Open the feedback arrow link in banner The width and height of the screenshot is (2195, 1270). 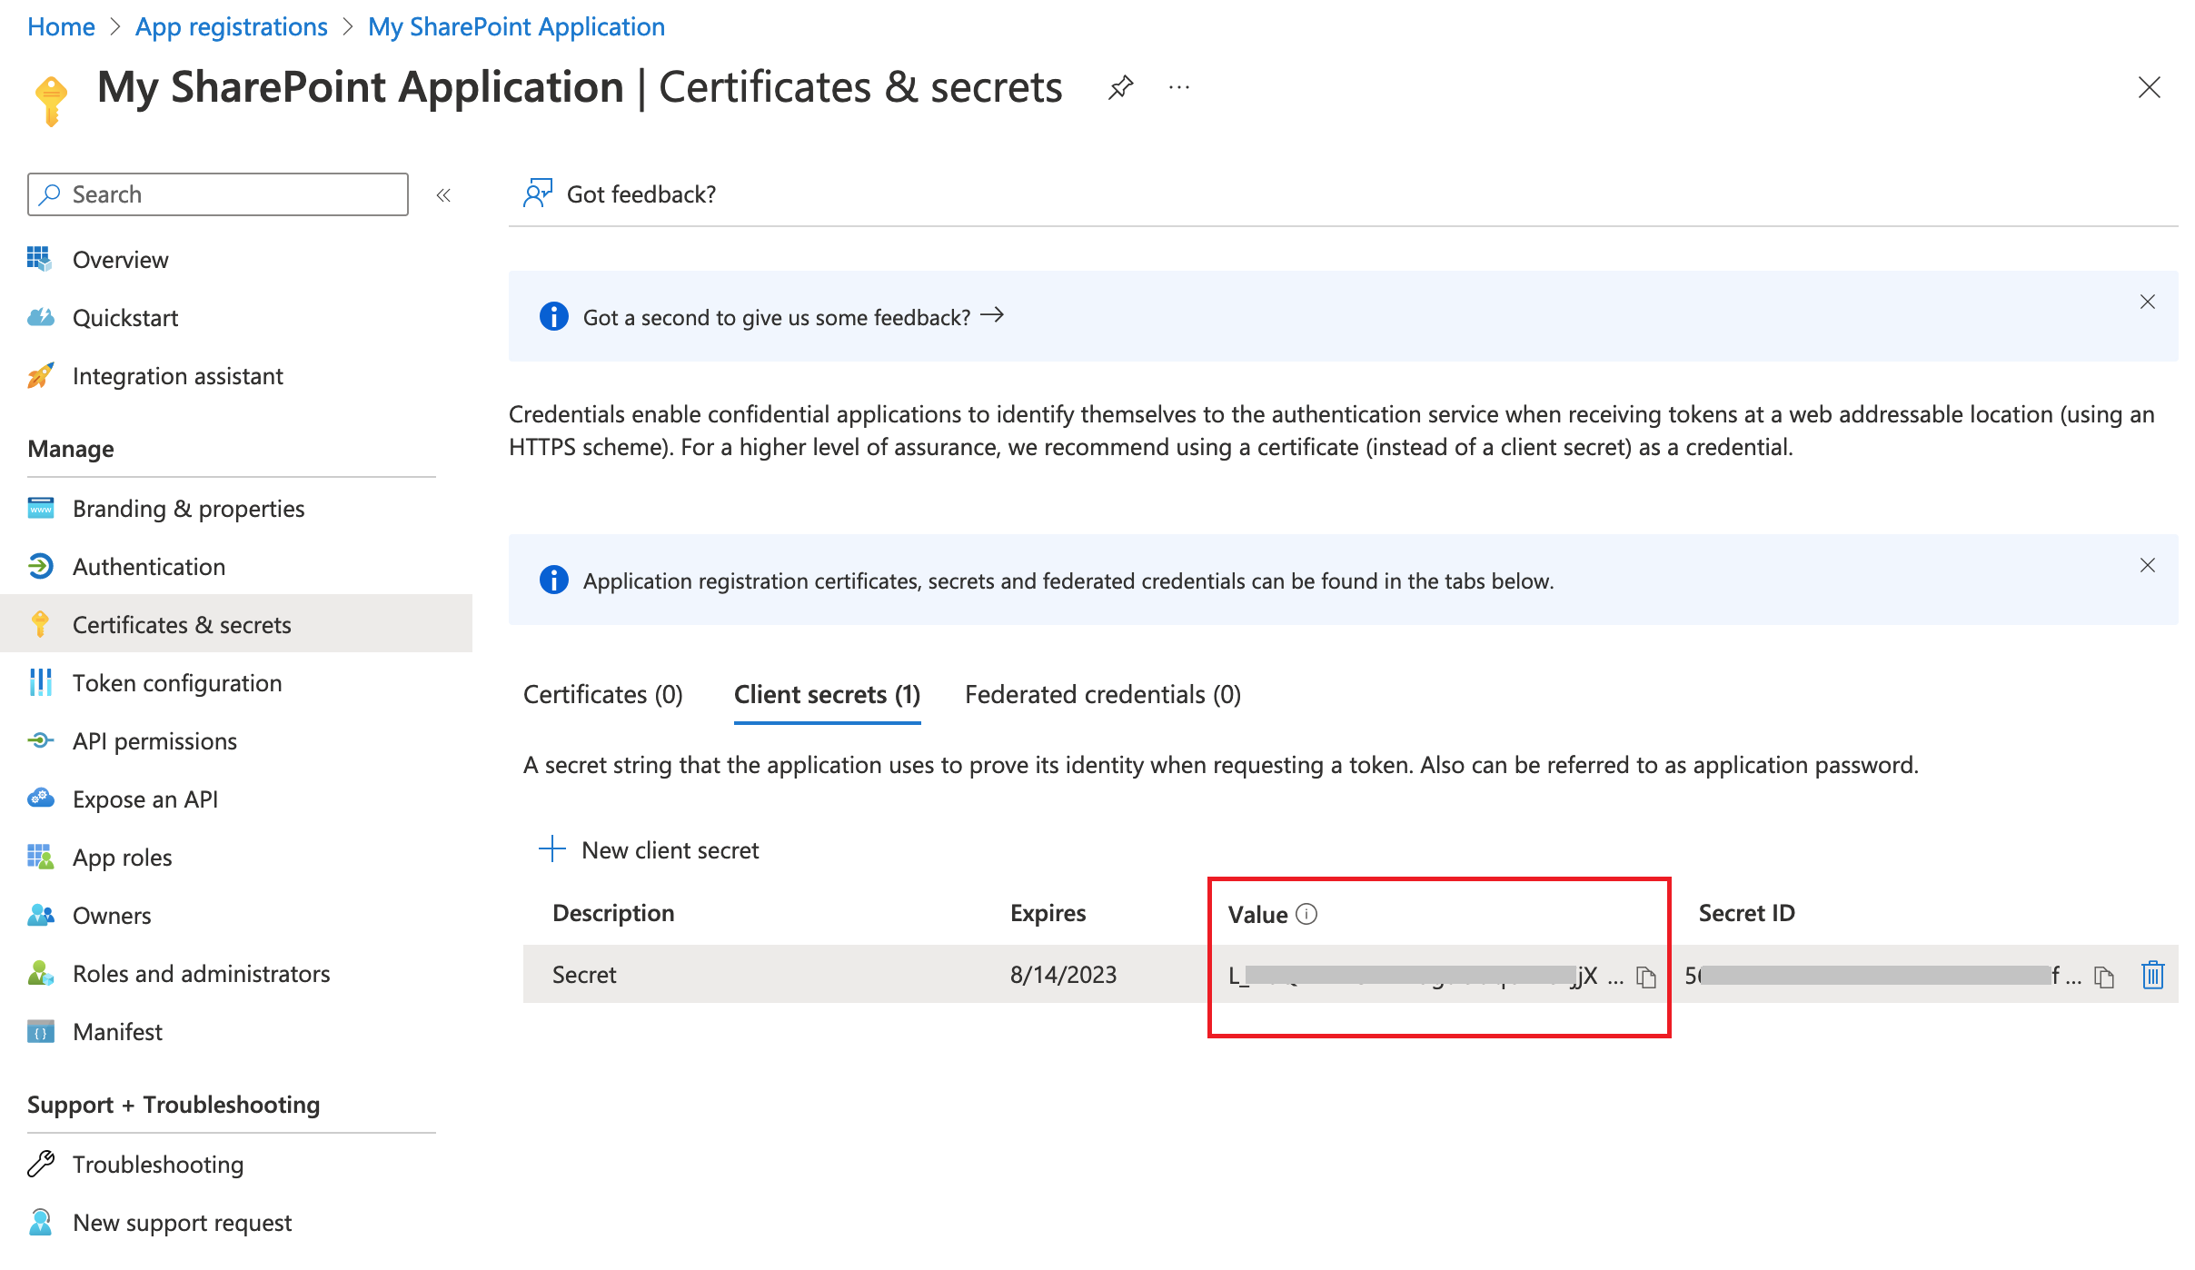(993, 315)
